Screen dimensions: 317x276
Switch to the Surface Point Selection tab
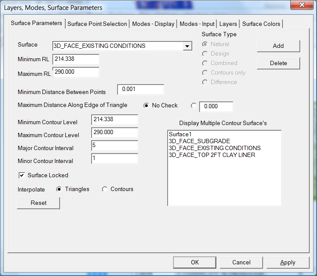tap(97, 24)
